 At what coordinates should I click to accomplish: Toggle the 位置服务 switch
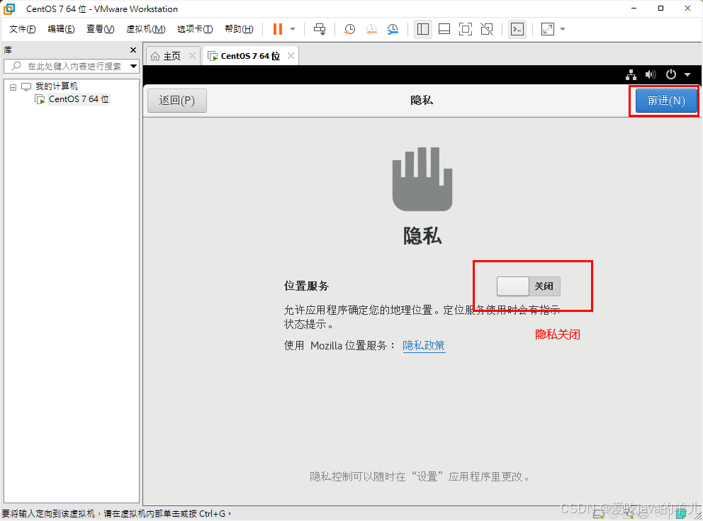click(528, 286)
